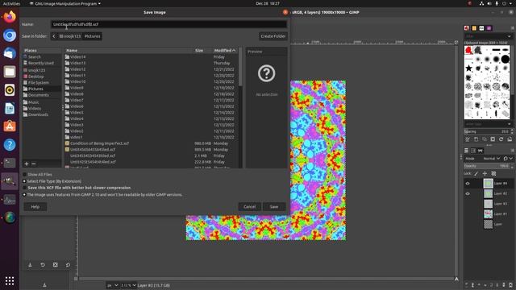The width and height of the screenshot is (516, 290).
Task: Launch Rhythmbox from the dock
Action: (x=10, y=89)
